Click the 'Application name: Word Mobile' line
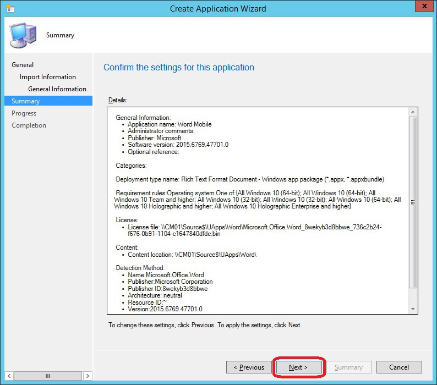 pos(170,124)
